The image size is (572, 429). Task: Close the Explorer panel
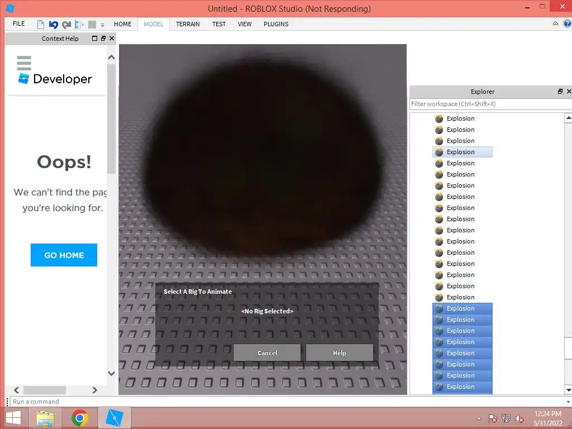569,91
